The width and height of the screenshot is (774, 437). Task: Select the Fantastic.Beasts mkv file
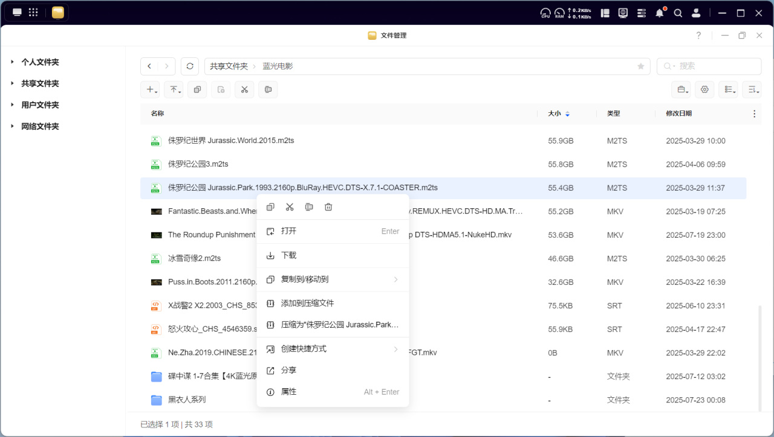pyautogui.click(x=443, y=211)
